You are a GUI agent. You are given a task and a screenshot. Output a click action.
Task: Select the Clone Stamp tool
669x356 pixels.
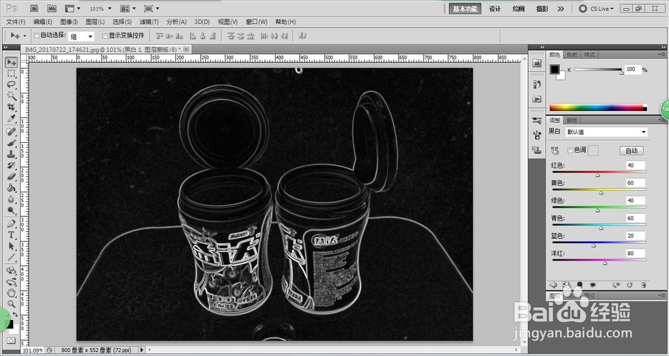pos(11,154)
